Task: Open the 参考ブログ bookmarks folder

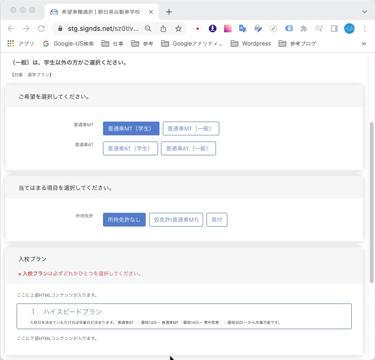Action: tap(297, 44)
